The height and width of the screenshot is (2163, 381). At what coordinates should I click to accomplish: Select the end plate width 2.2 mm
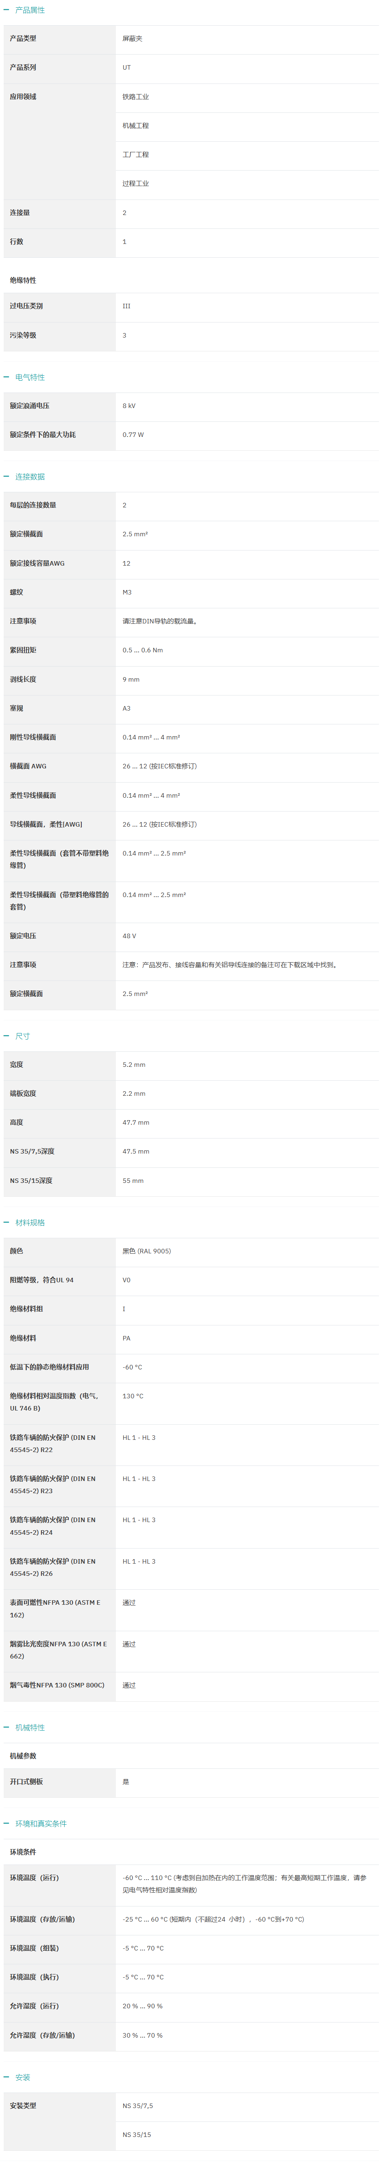pyautogui.click(x=134, y=1093)
